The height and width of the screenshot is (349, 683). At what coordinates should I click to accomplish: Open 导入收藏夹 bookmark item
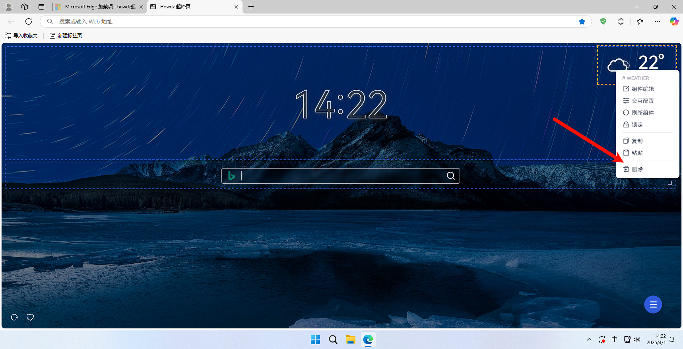(x=21, y=35)
